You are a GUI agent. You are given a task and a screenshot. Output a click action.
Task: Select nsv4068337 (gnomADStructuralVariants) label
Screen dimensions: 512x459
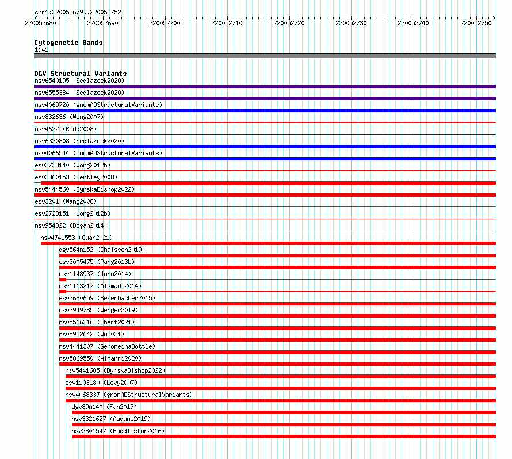[x=129, y=395]
